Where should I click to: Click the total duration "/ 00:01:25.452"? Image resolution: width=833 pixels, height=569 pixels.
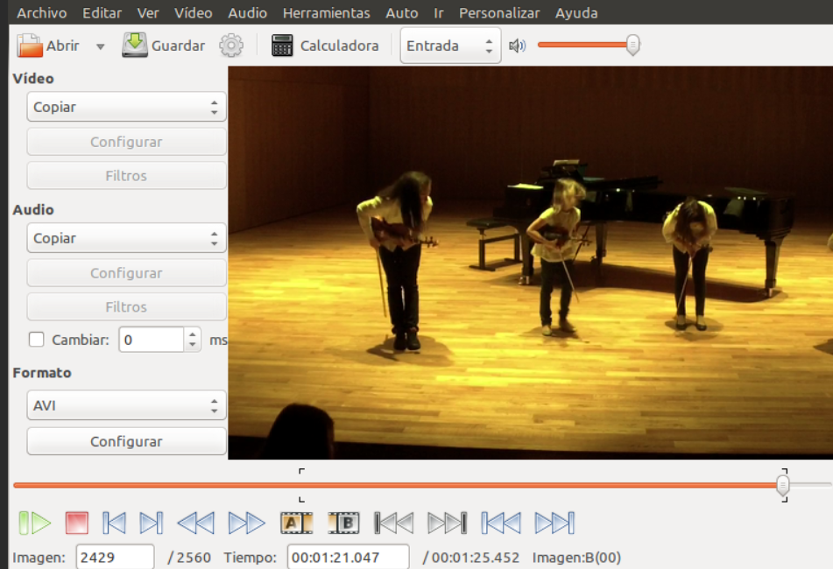[471, 558]
